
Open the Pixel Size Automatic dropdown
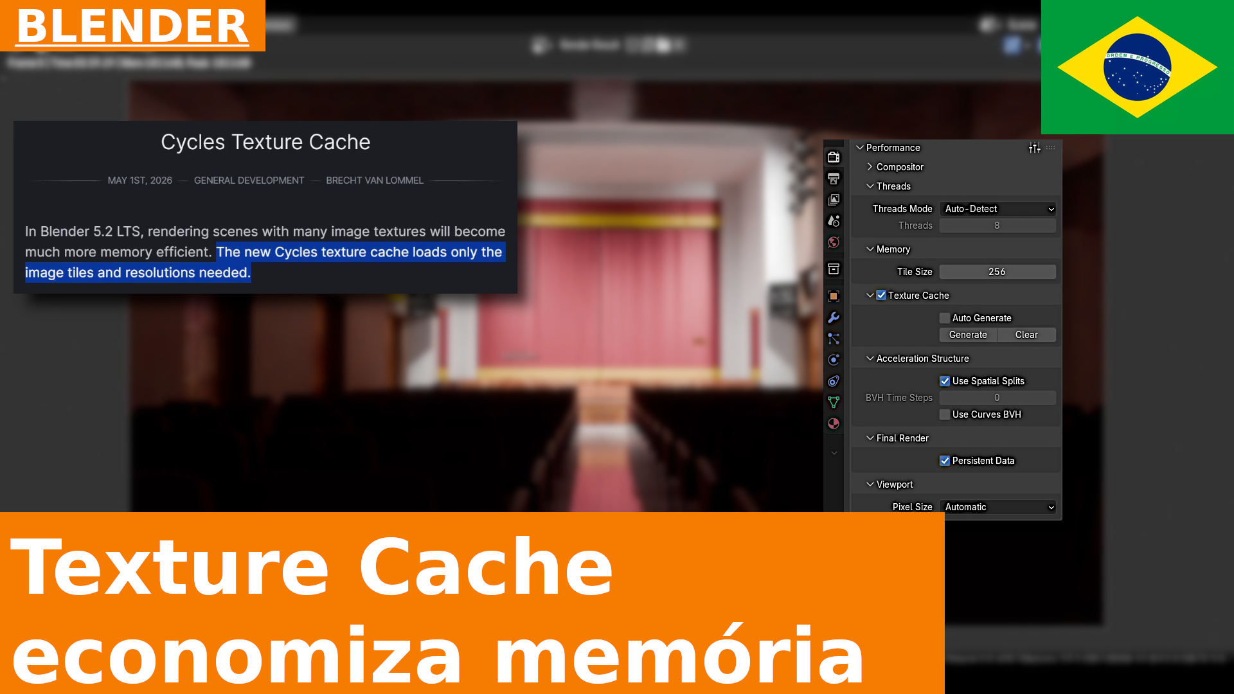(x=997, y=507)
